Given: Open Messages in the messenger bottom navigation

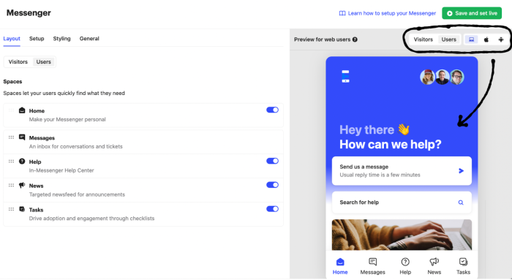Looking at the screenshot, I should (x=372, y=266).
